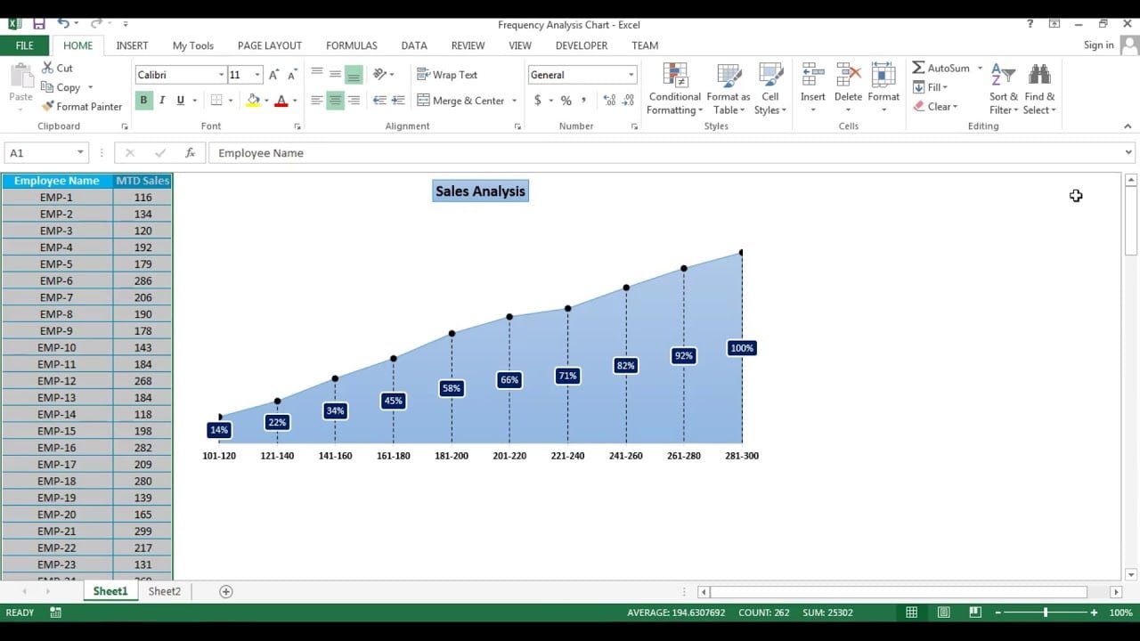Click the Sales Analysis chart title
The image size is (1140, 641).
(480, 191)
